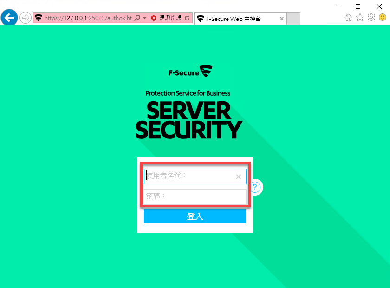Open browser tools gear icon
The image size is (390, 288).
coord(371,18)
